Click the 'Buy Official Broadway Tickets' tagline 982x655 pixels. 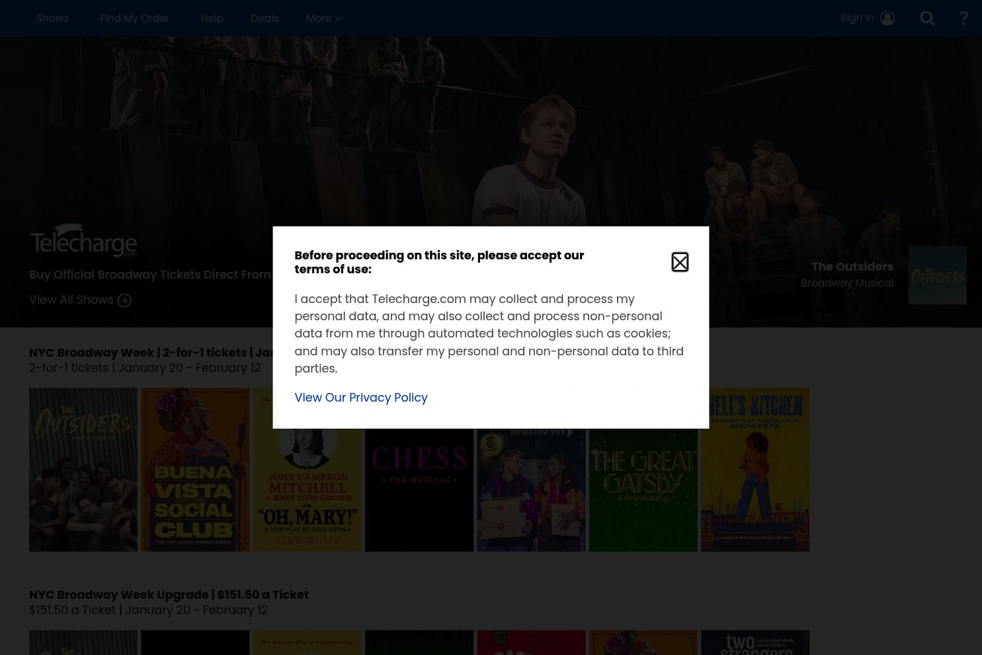(x=150, y=274)
